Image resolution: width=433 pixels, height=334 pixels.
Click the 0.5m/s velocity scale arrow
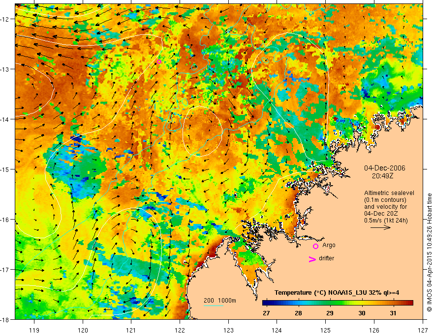tap(380, 227)
